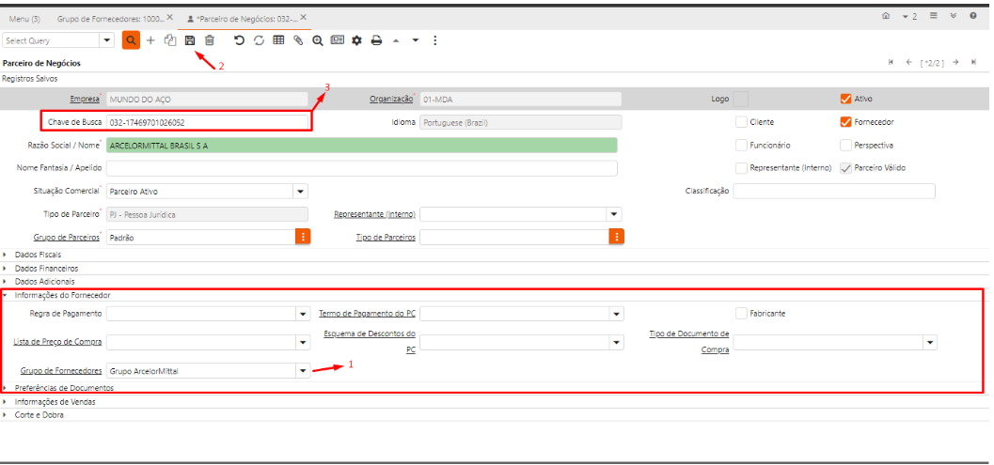Click the Grupo de Parceiros label link

click(x=66, y=238)
